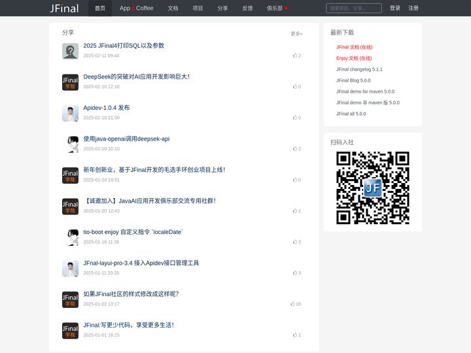Image resolution: width=471 pixels, height=353 pixels.
Task: Click author avatar beside JFnal-layui-pro-3.4 post
Action: click(70, 269)
